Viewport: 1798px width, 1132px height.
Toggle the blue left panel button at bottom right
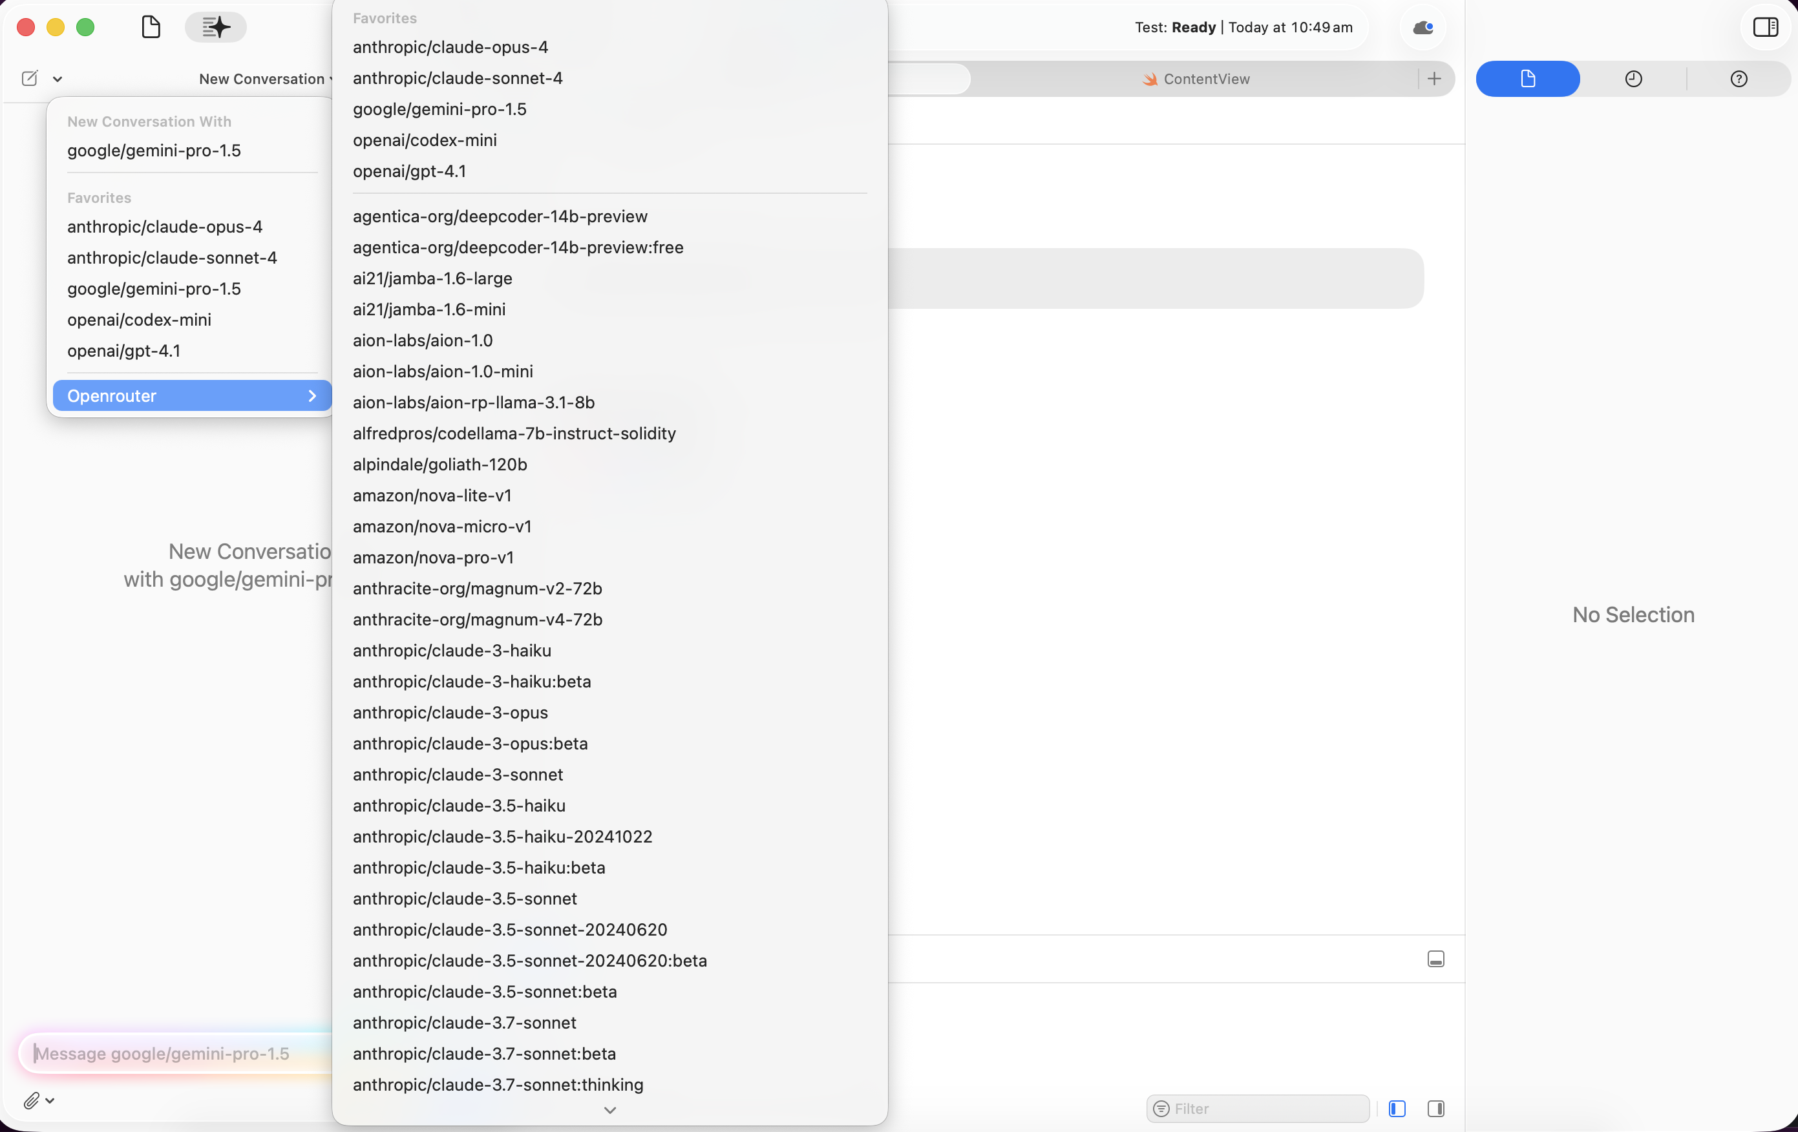[x=1398, y=1109]
